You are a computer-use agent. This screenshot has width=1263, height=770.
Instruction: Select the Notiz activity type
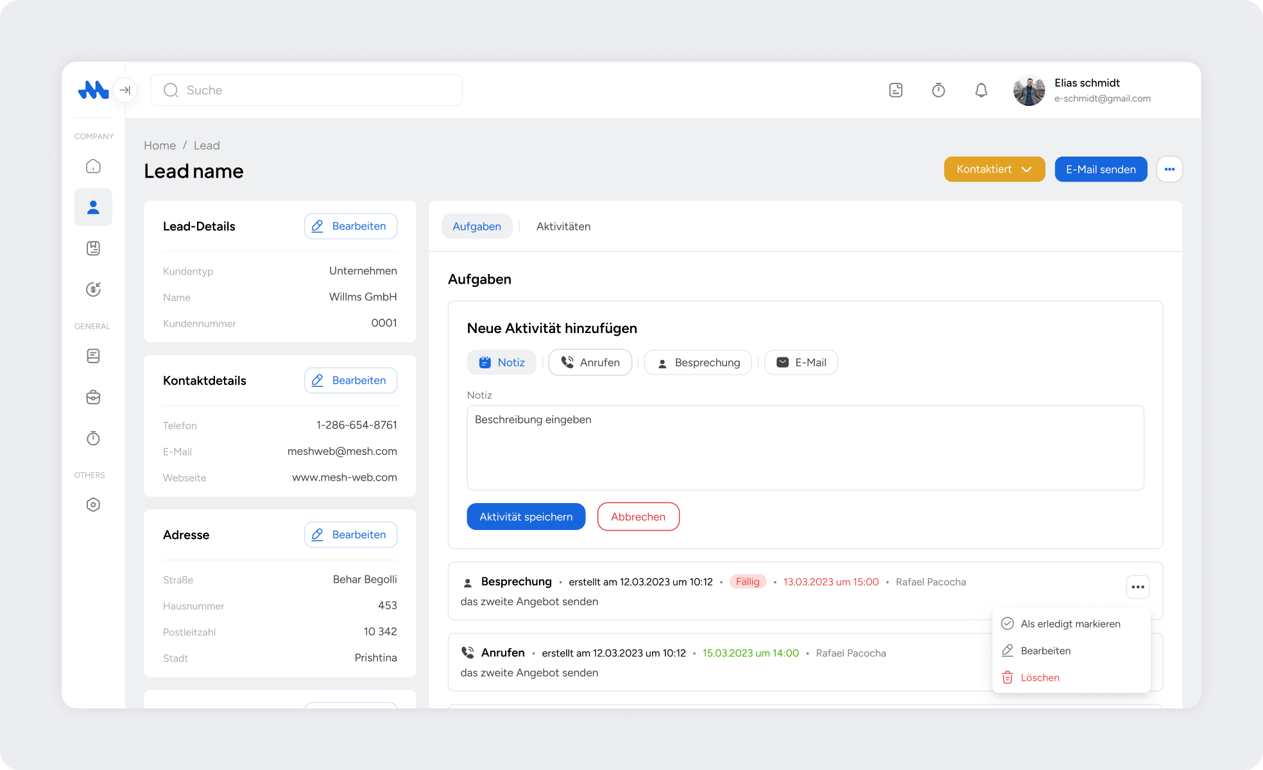(x=501, y=362)
